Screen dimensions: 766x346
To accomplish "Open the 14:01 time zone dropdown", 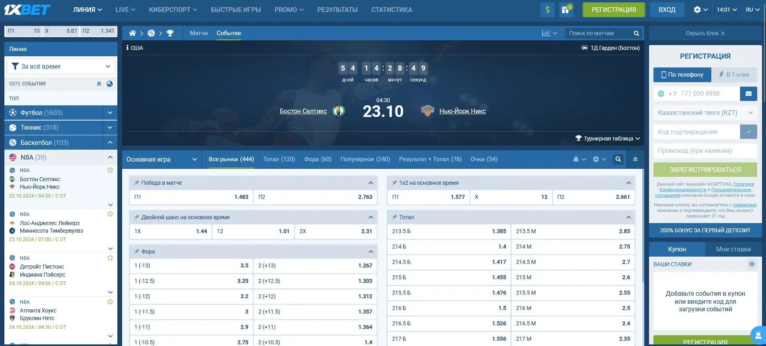I will coord(726,10).
